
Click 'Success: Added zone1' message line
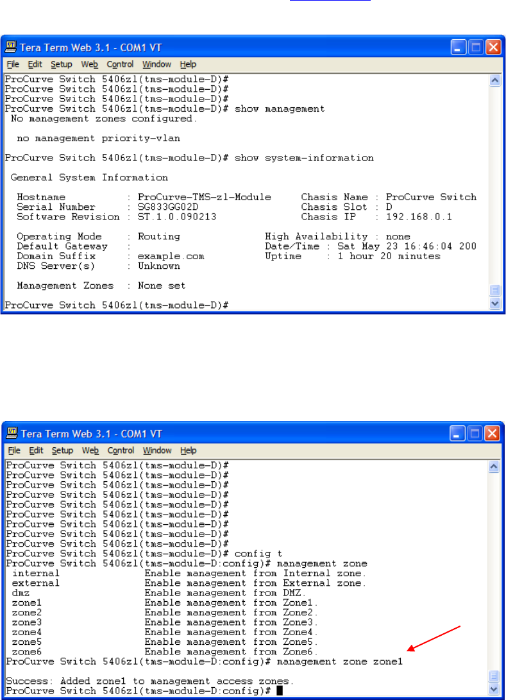point(150,681)
